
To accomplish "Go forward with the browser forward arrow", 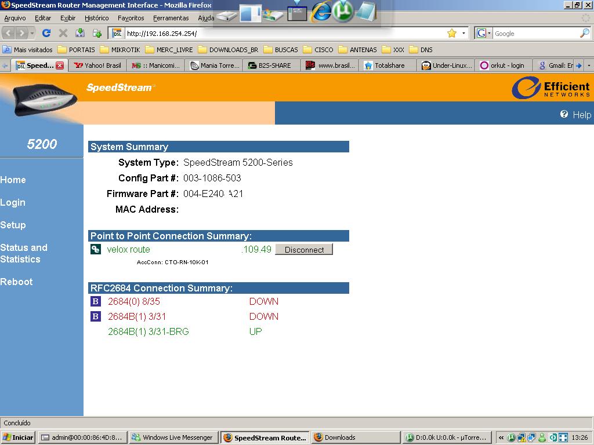I will [x=21, y=33].
